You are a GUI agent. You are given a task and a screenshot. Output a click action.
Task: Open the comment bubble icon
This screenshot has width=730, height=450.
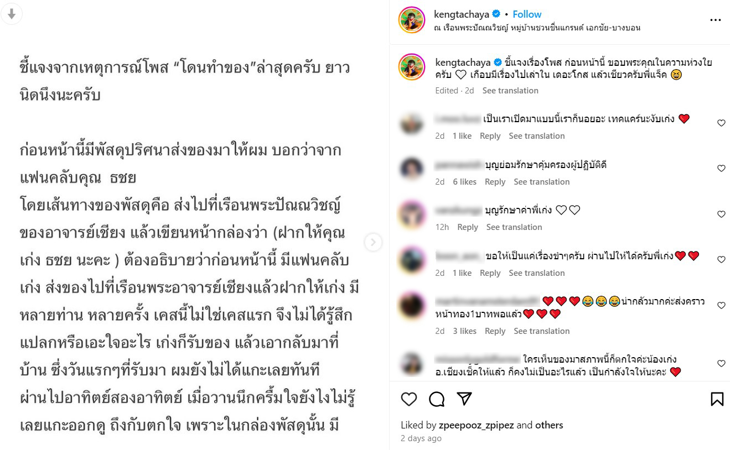(437, 399)
